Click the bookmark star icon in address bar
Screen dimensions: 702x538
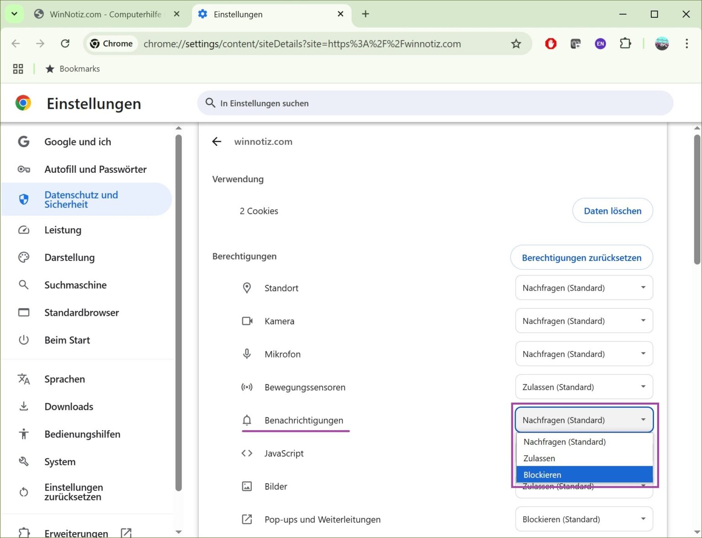(516, 44)
